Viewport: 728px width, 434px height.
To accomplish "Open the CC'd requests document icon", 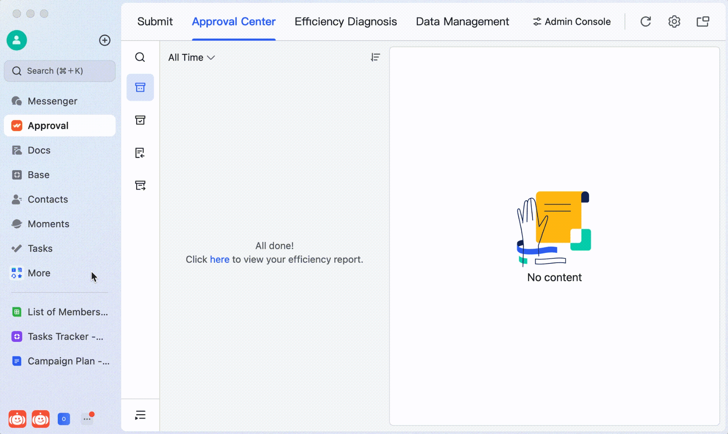I will 140,153.
